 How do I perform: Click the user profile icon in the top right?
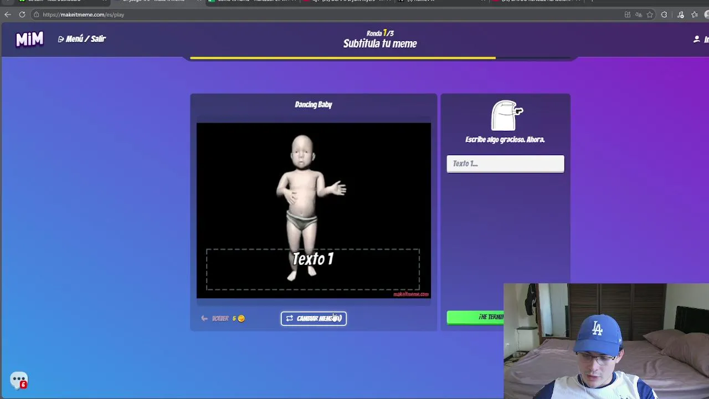tap(697, 39)
